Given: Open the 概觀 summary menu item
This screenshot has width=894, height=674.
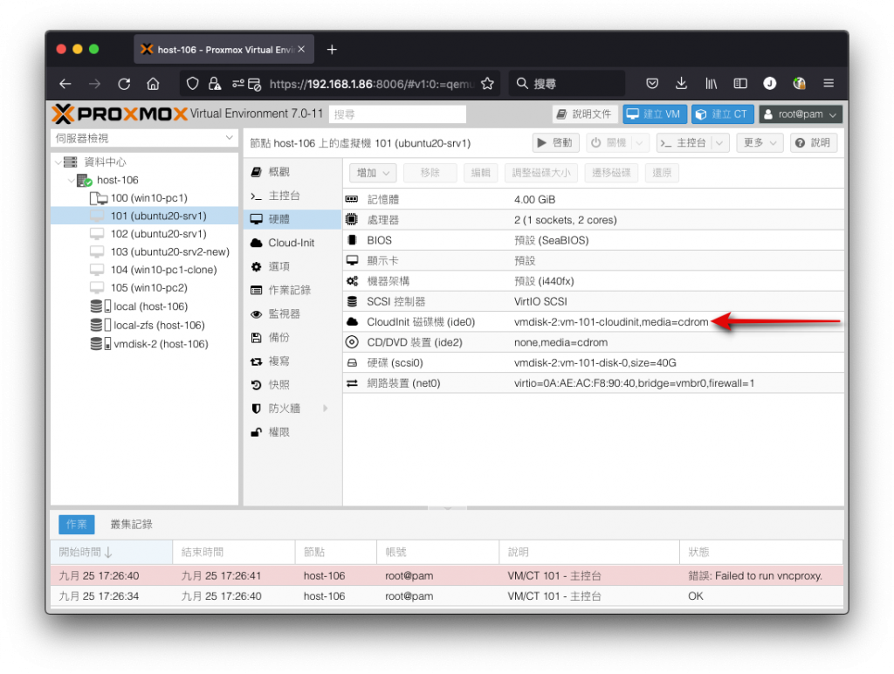Looking at the screenshot, I should pyautogui.click(x=293, y=172).
